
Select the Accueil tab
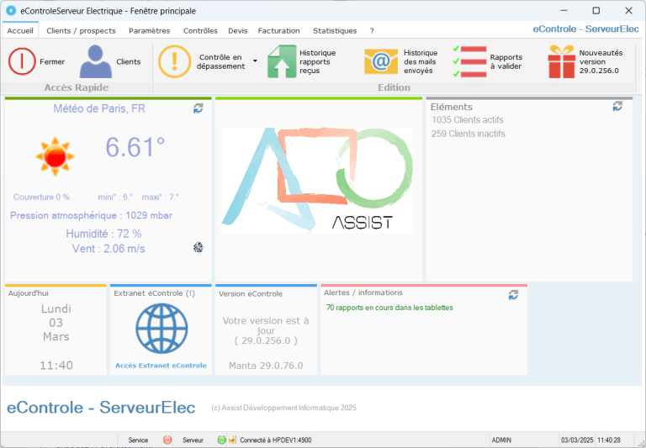click(x=20, y=30)
